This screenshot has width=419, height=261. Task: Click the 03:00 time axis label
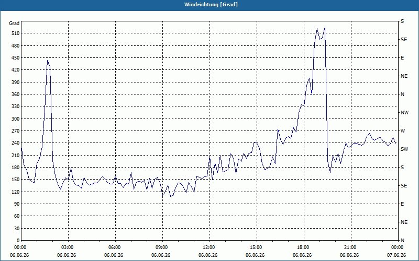[x=69, y=247]
